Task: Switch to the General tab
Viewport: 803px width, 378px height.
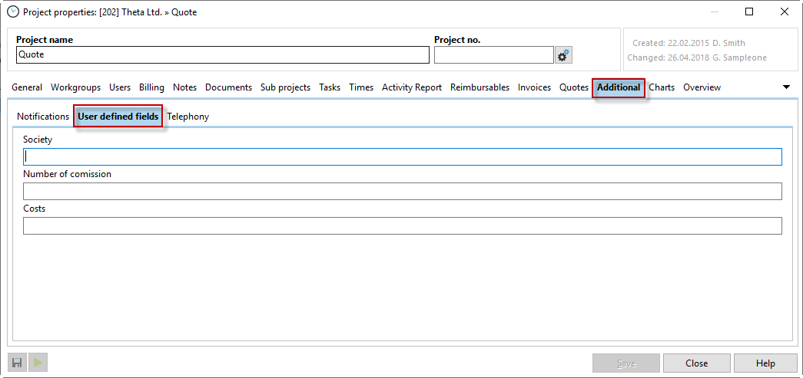Action: click(27, 87)
